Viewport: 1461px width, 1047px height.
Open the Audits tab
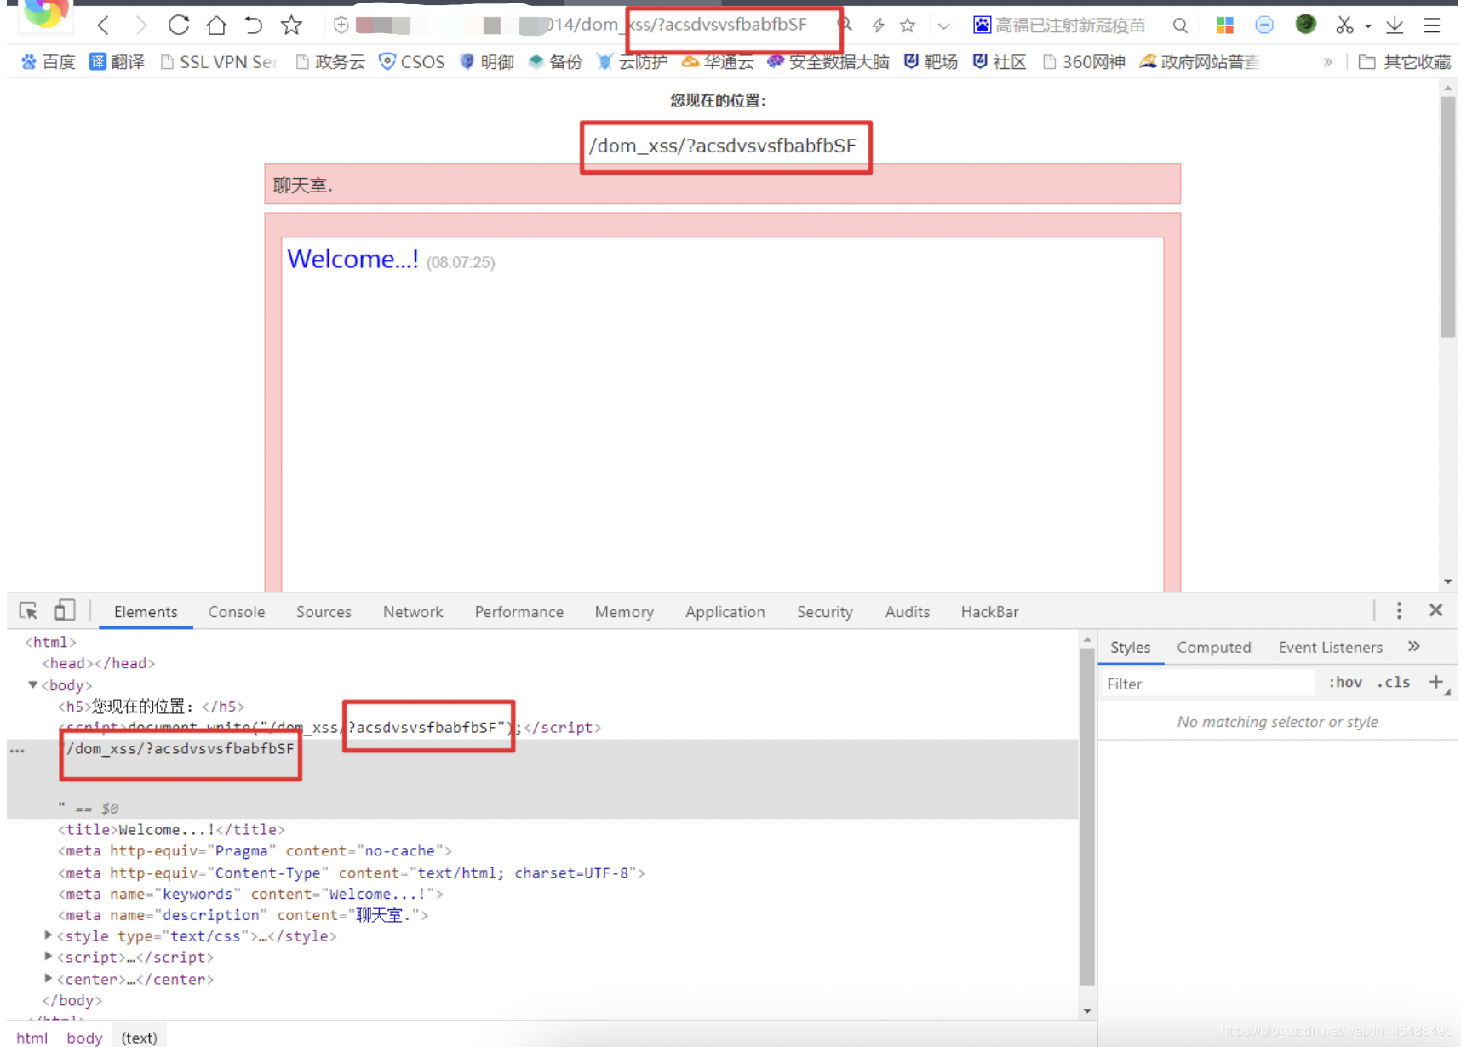click(908, 612)
